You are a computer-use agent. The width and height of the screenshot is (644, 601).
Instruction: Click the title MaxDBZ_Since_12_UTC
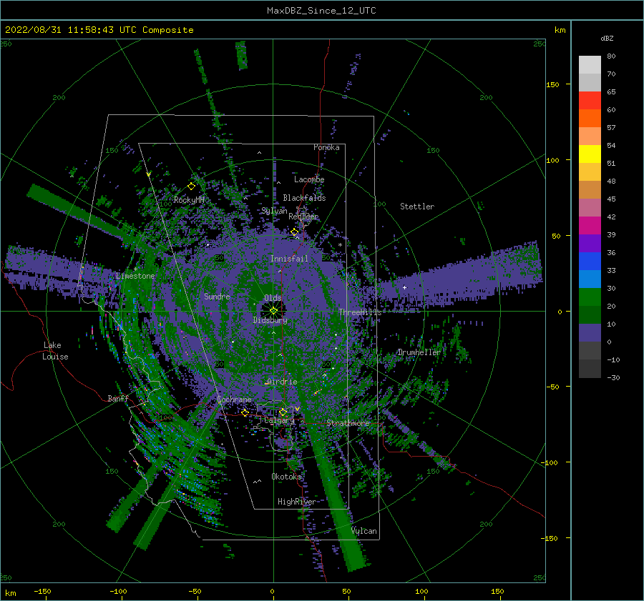pos(321,11)
